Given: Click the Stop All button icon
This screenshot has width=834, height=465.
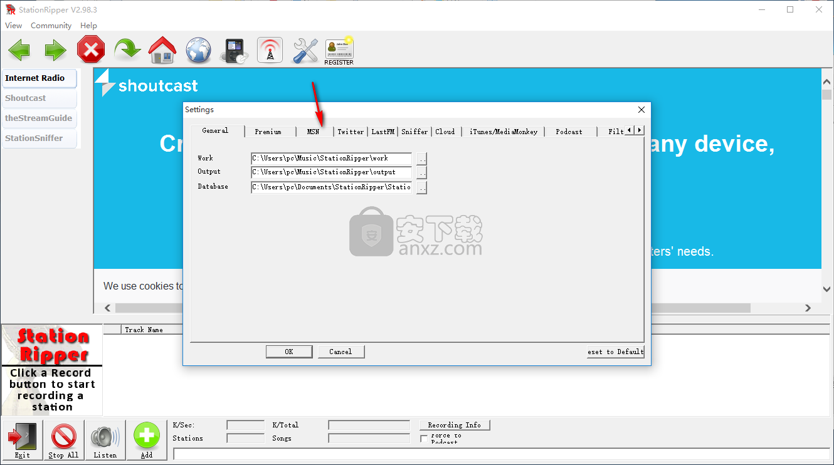Looking at the screenshot, I should [64, 440].
